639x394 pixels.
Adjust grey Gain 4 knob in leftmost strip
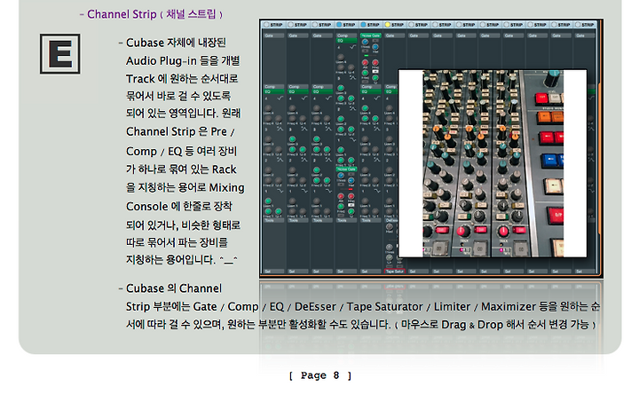(268, 108)
